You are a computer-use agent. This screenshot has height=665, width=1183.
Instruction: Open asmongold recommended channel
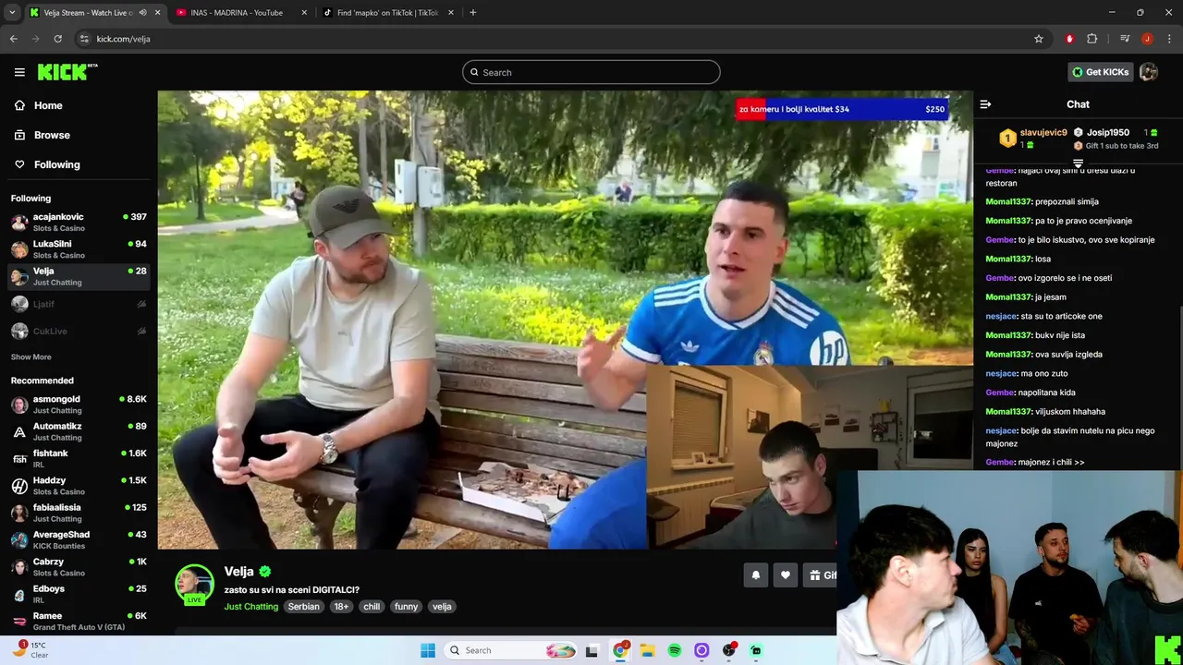pos(79,405)
